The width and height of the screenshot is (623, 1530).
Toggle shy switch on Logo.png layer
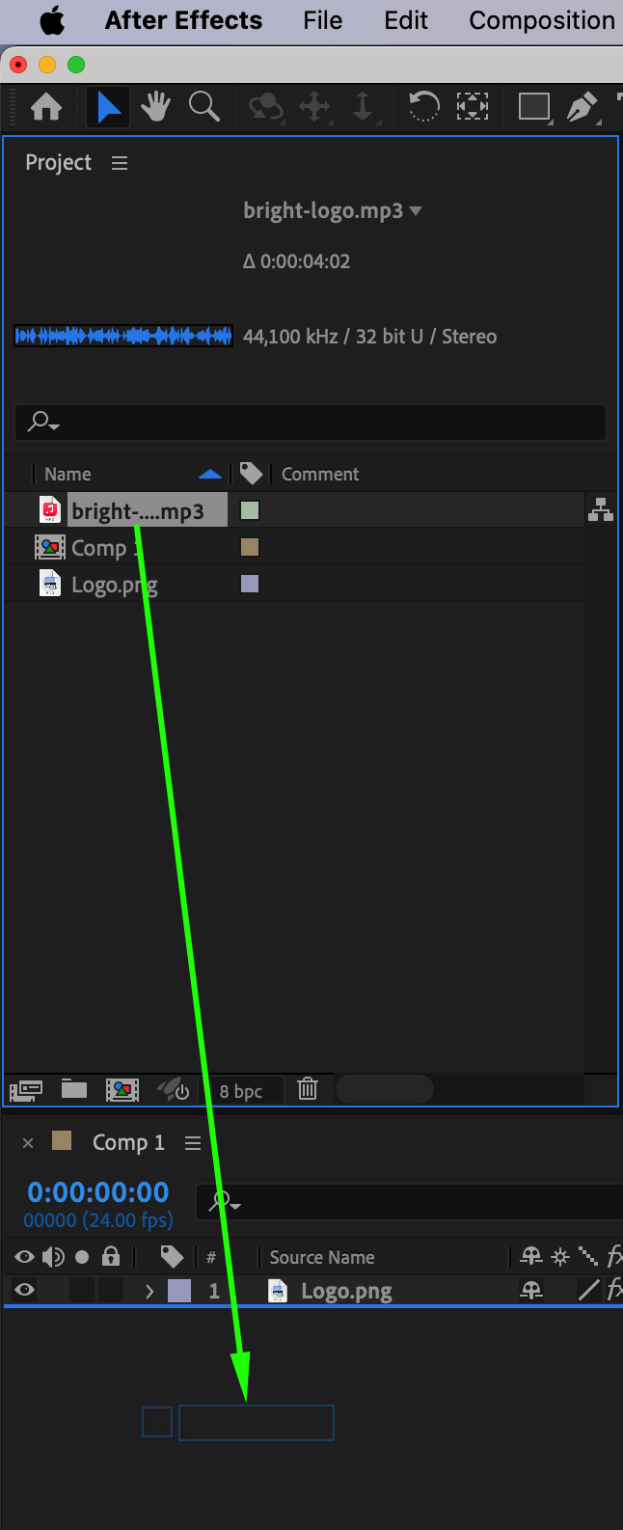531,1290
